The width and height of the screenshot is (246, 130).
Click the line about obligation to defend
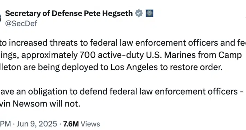122,92
